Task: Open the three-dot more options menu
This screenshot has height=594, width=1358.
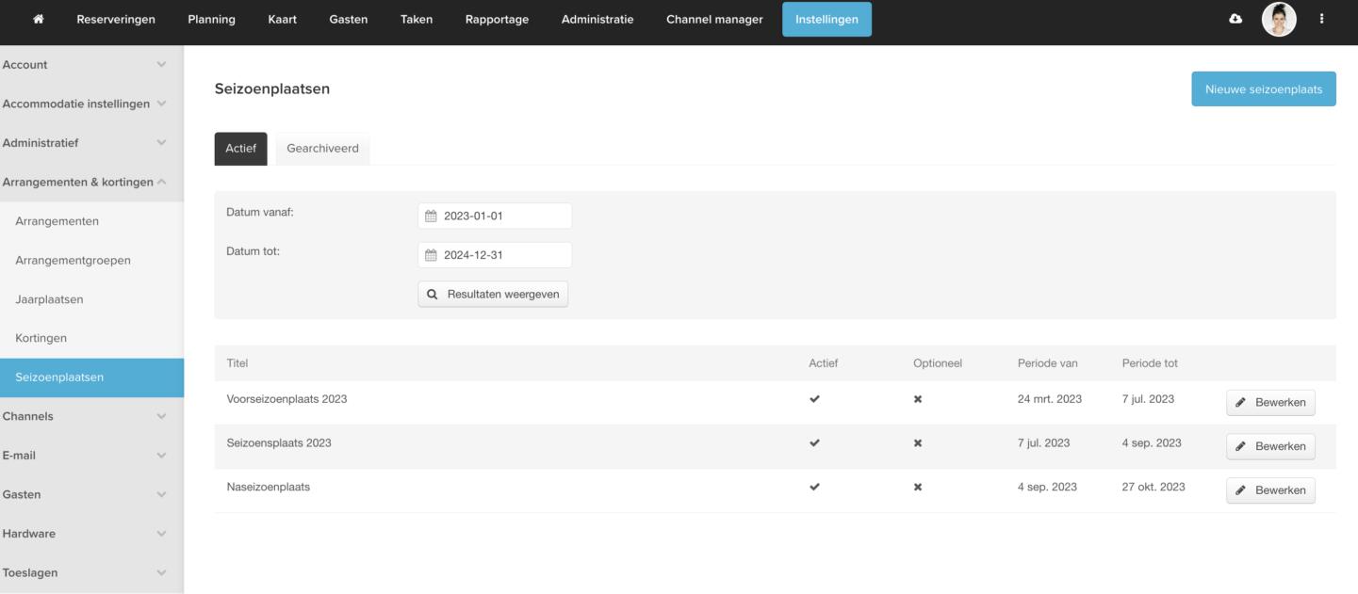Action: coord(1321,20)
